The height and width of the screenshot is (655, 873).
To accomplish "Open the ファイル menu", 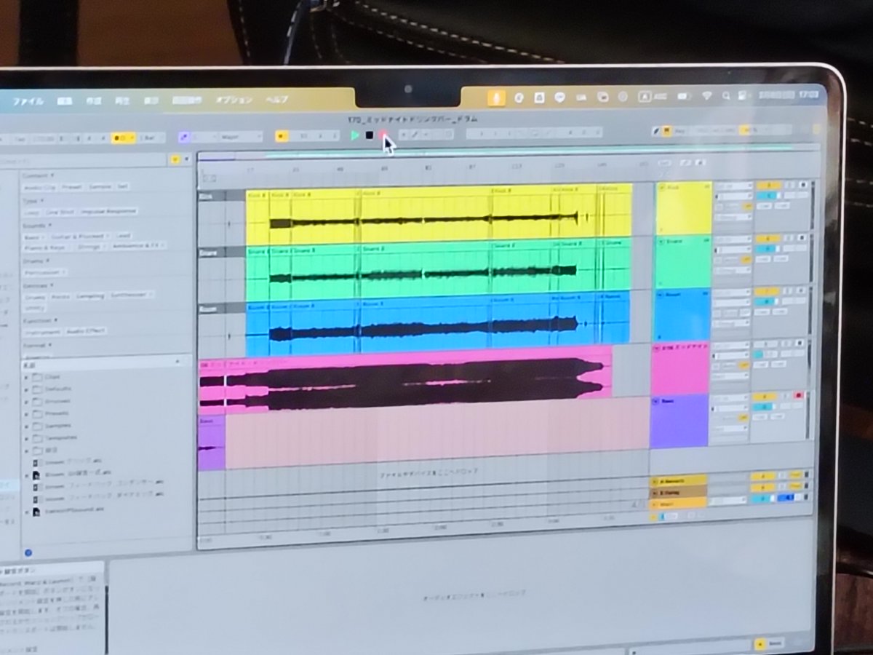I will (x=28, y=101).
